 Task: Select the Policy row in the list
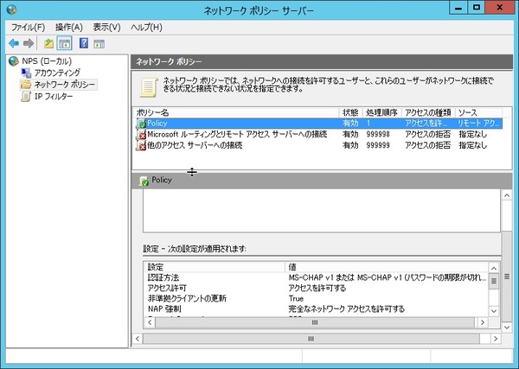click(319, 124)
